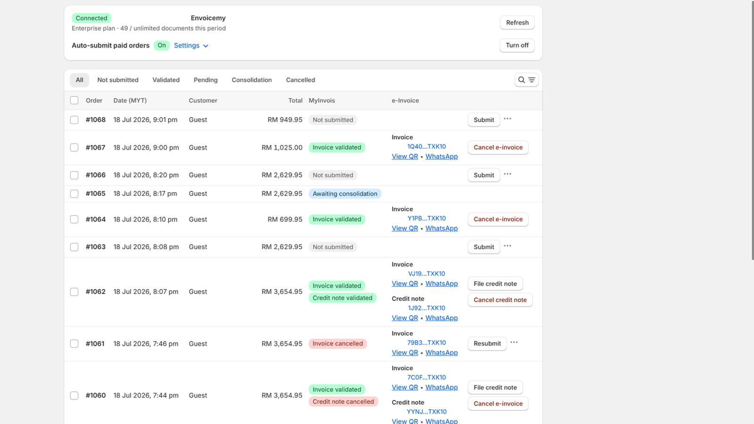
Task: Expand the auto-submit Settings dropdown
Action: pos(191,46)
